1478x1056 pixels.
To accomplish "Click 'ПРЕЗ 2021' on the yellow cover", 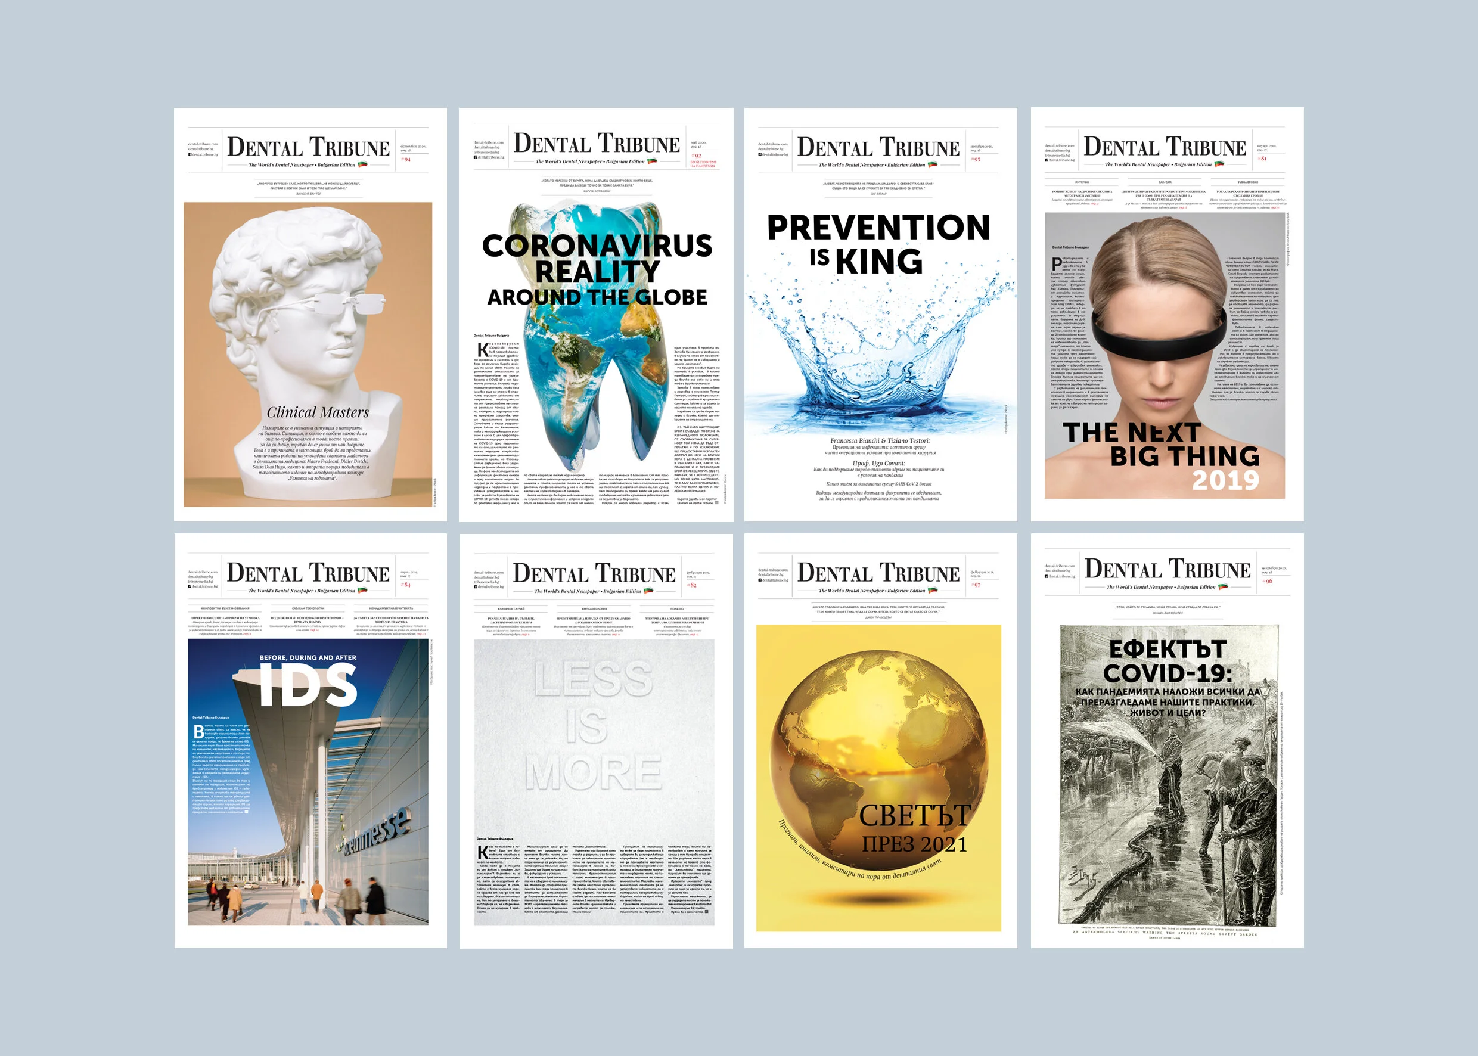I will (914, 844).
